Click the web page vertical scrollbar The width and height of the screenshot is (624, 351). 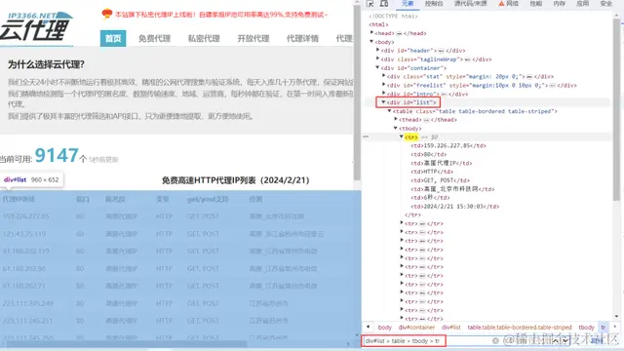click(x=357, y=92)
